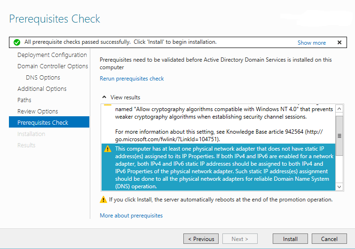Click the green success checkmark icon
355x249 pixels.
point(17,42)
